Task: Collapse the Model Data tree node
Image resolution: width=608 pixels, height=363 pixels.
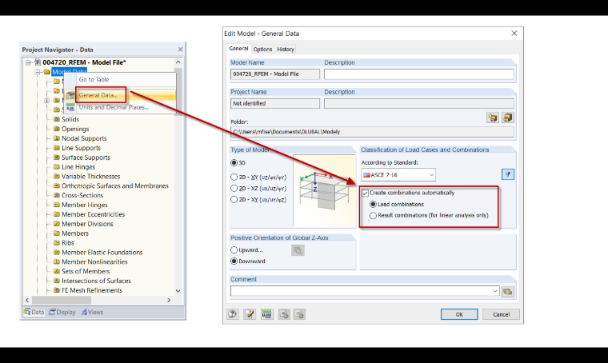Action: [x=38, y=72]
